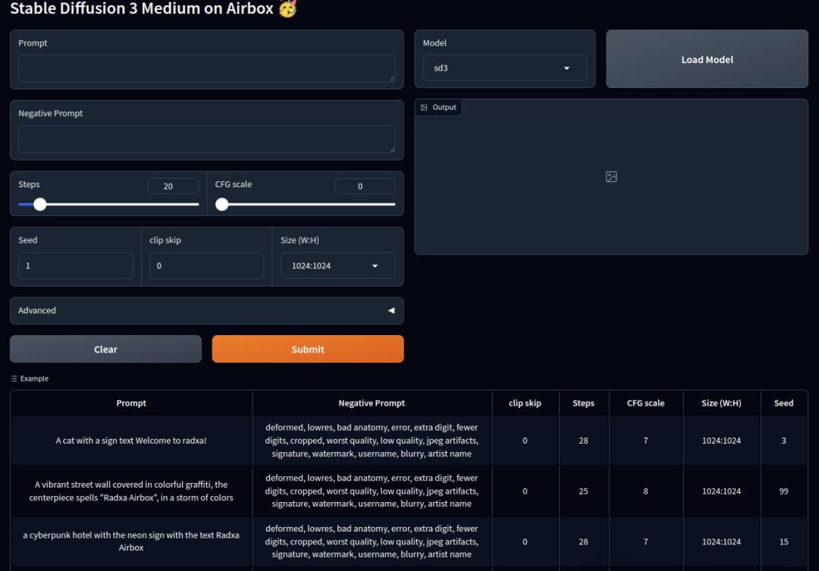
Task: Click the Negative Prompt text box
Action: [x=207, y=139]
